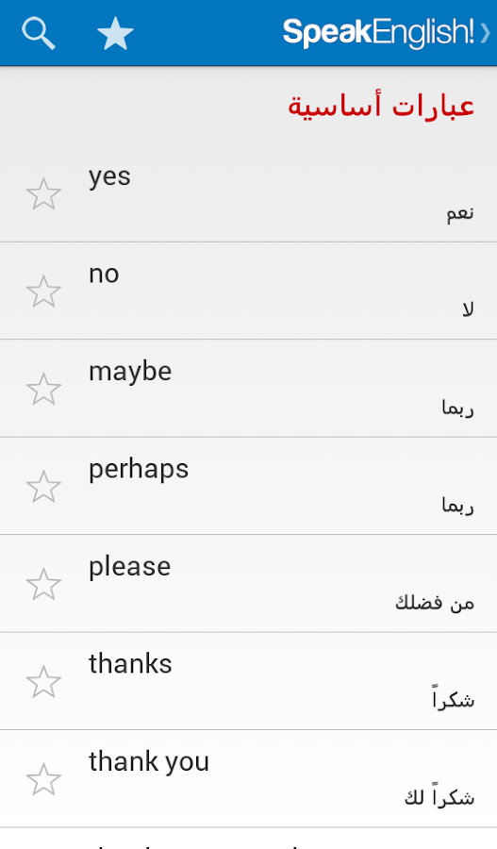Viewport: 497px width, 849px height.
Task: Tap the star next to 'thanks'
Action: tap(43, 681)
